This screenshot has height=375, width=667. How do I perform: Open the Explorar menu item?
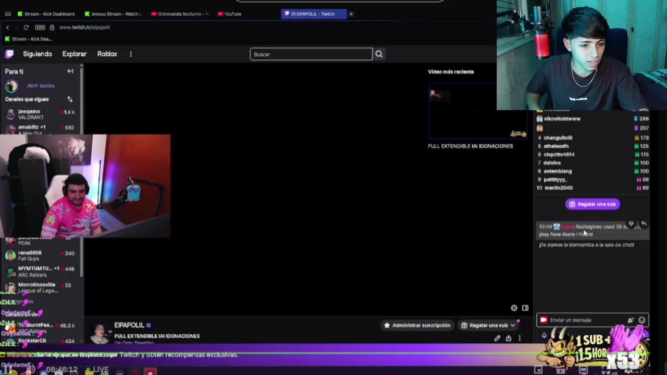(x=75, y=54)
